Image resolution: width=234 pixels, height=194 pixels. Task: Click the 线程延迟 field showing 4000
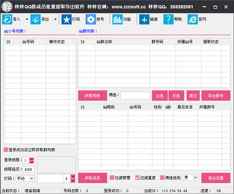[28, 170]
